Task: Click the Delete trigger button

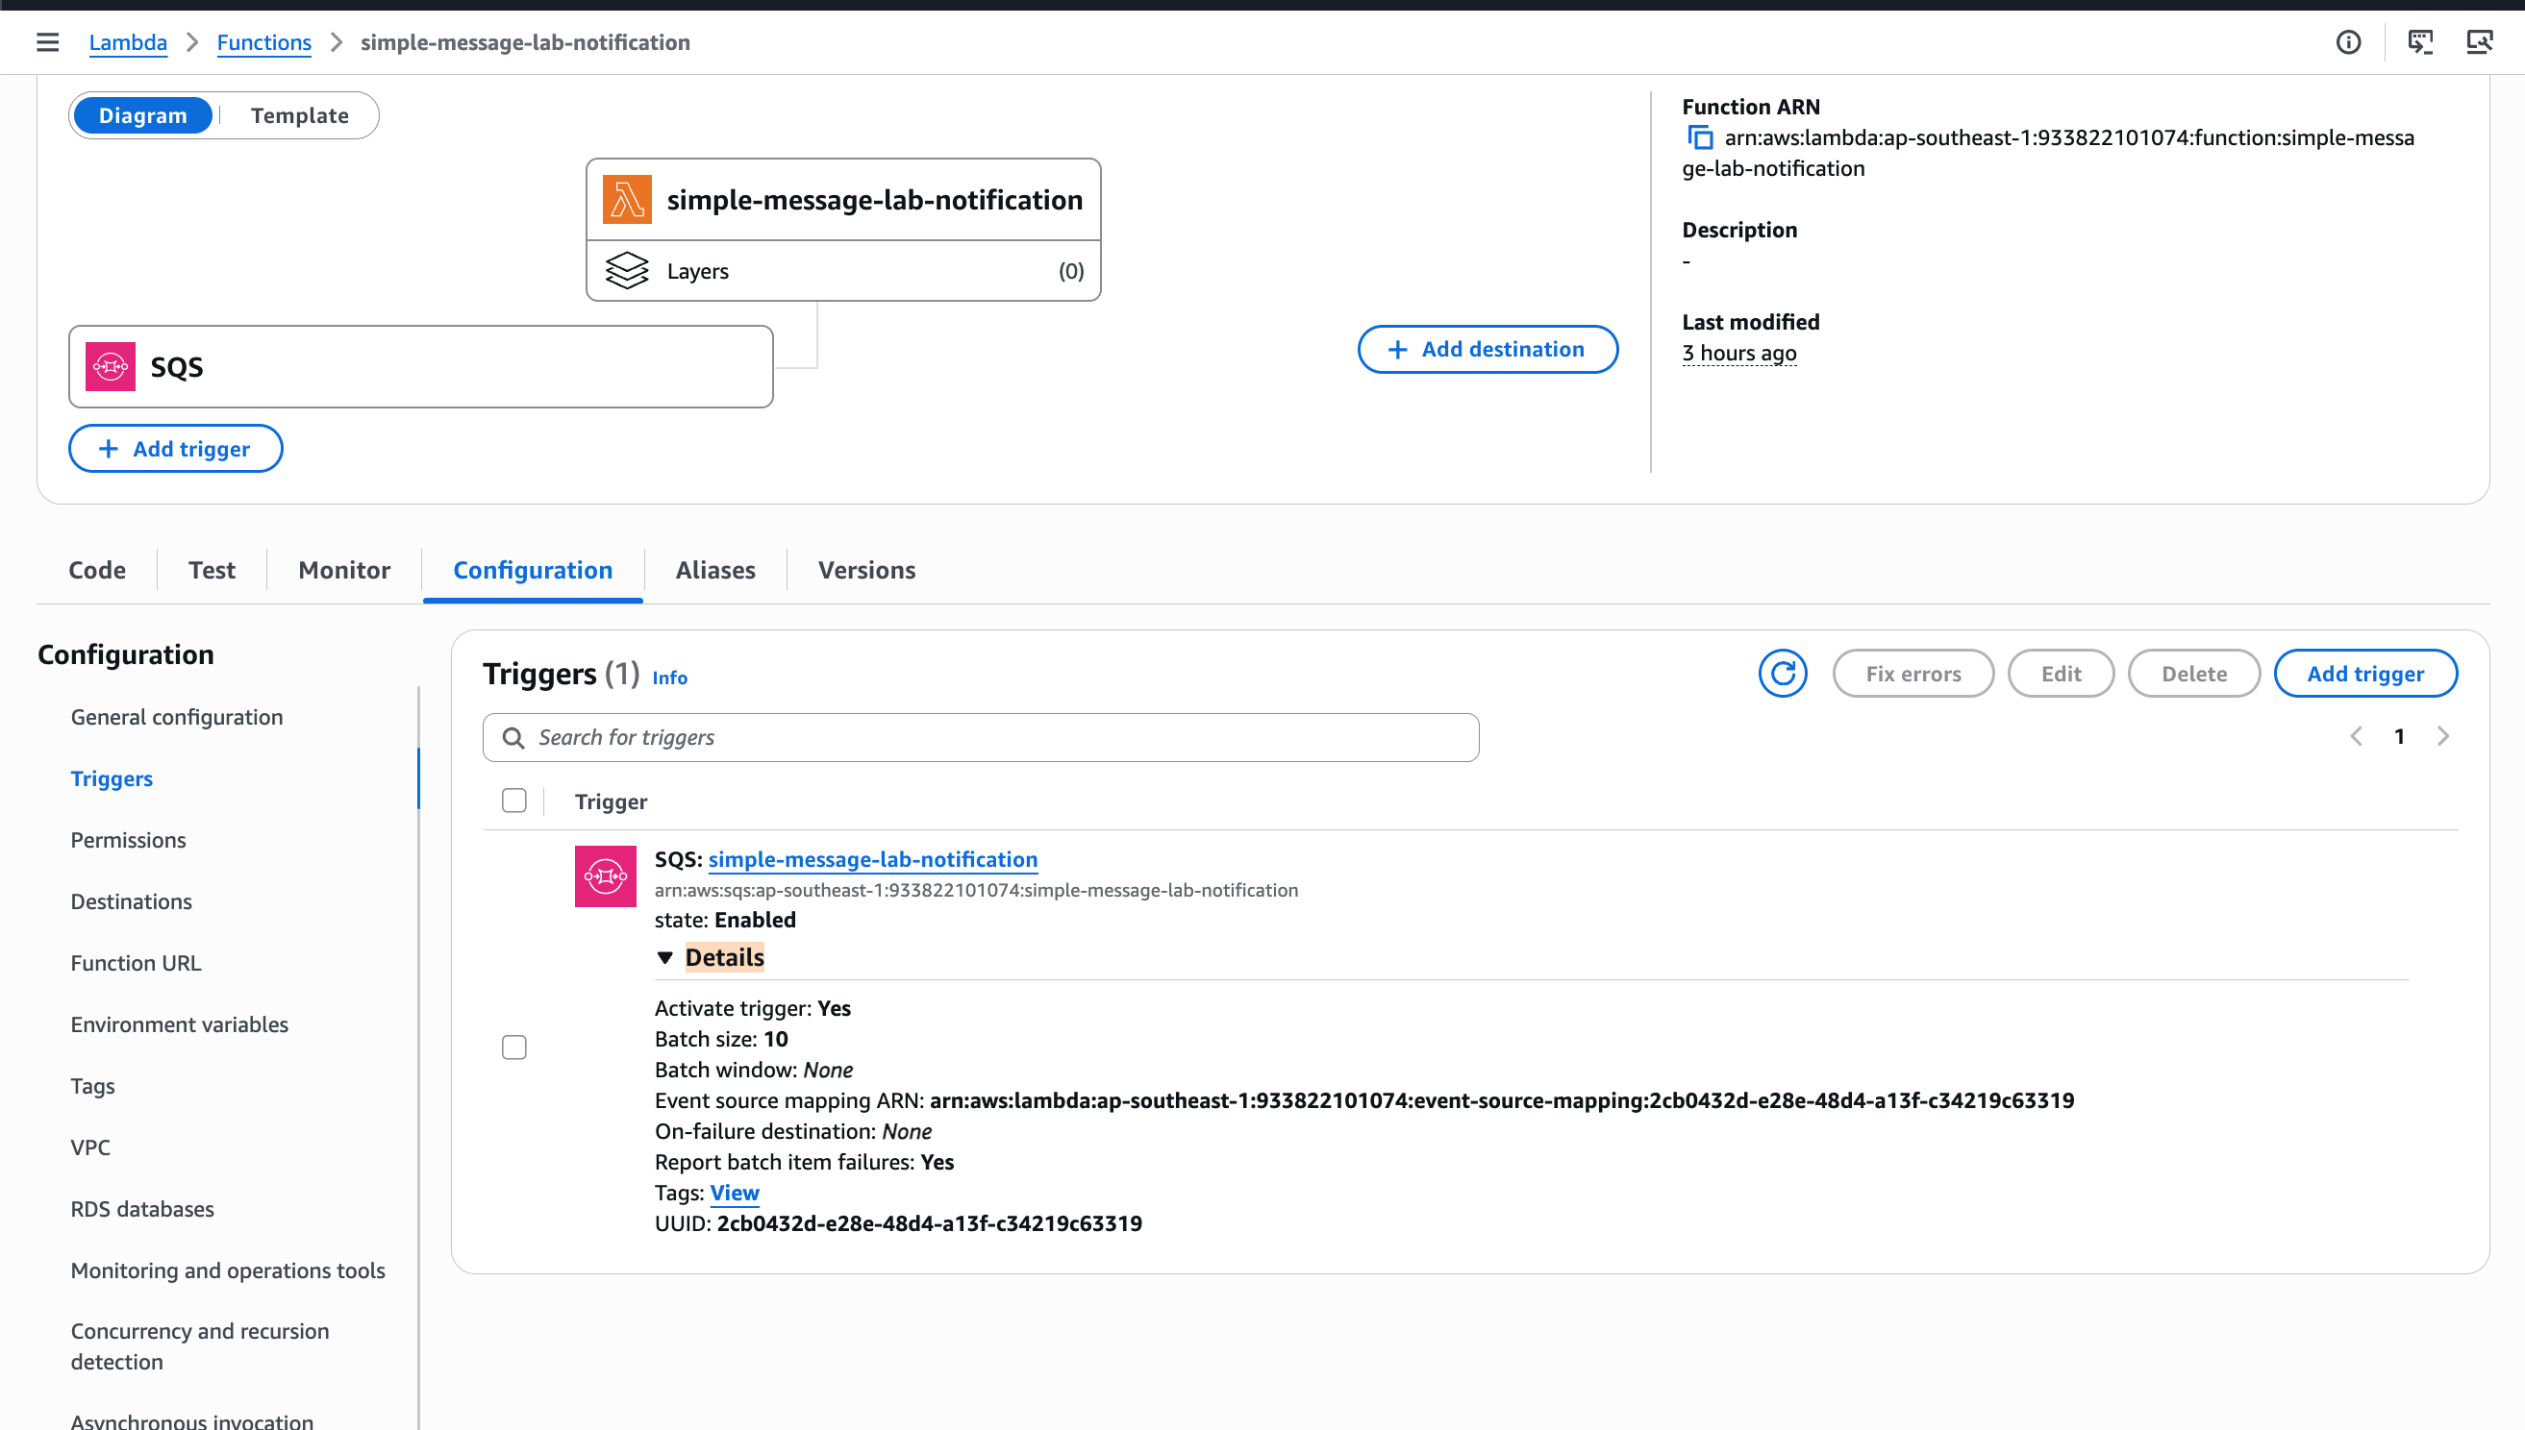Action: coord(2194,674)
